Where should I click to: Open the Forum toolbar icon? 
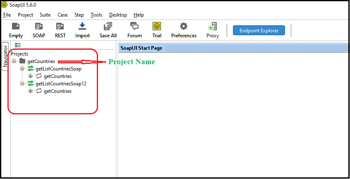click(134, 26)
